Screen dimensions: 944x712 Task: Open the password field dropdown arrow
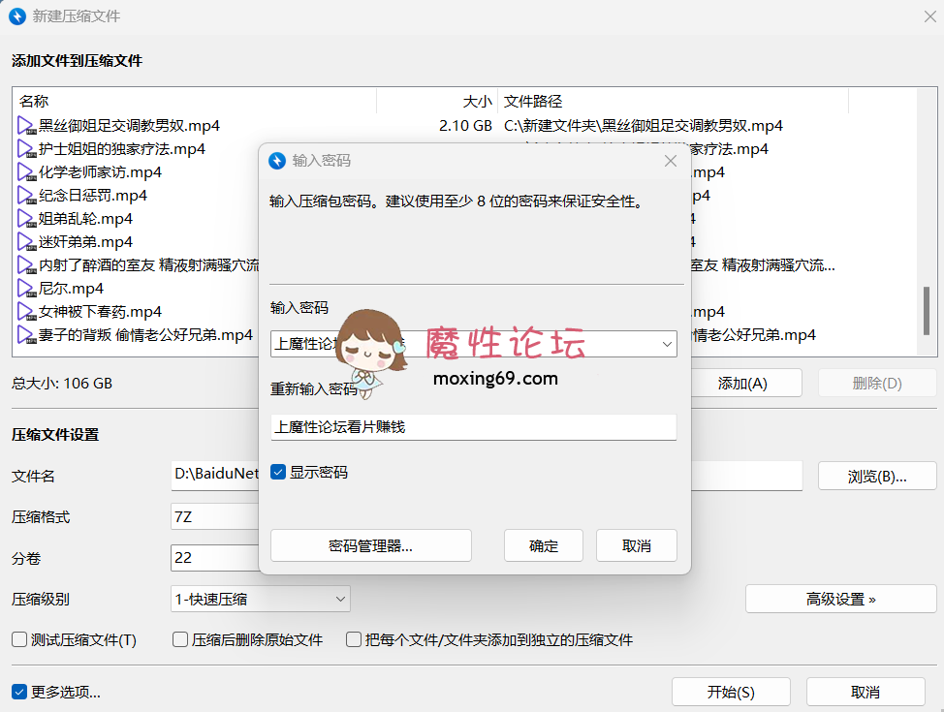[666, 344]
